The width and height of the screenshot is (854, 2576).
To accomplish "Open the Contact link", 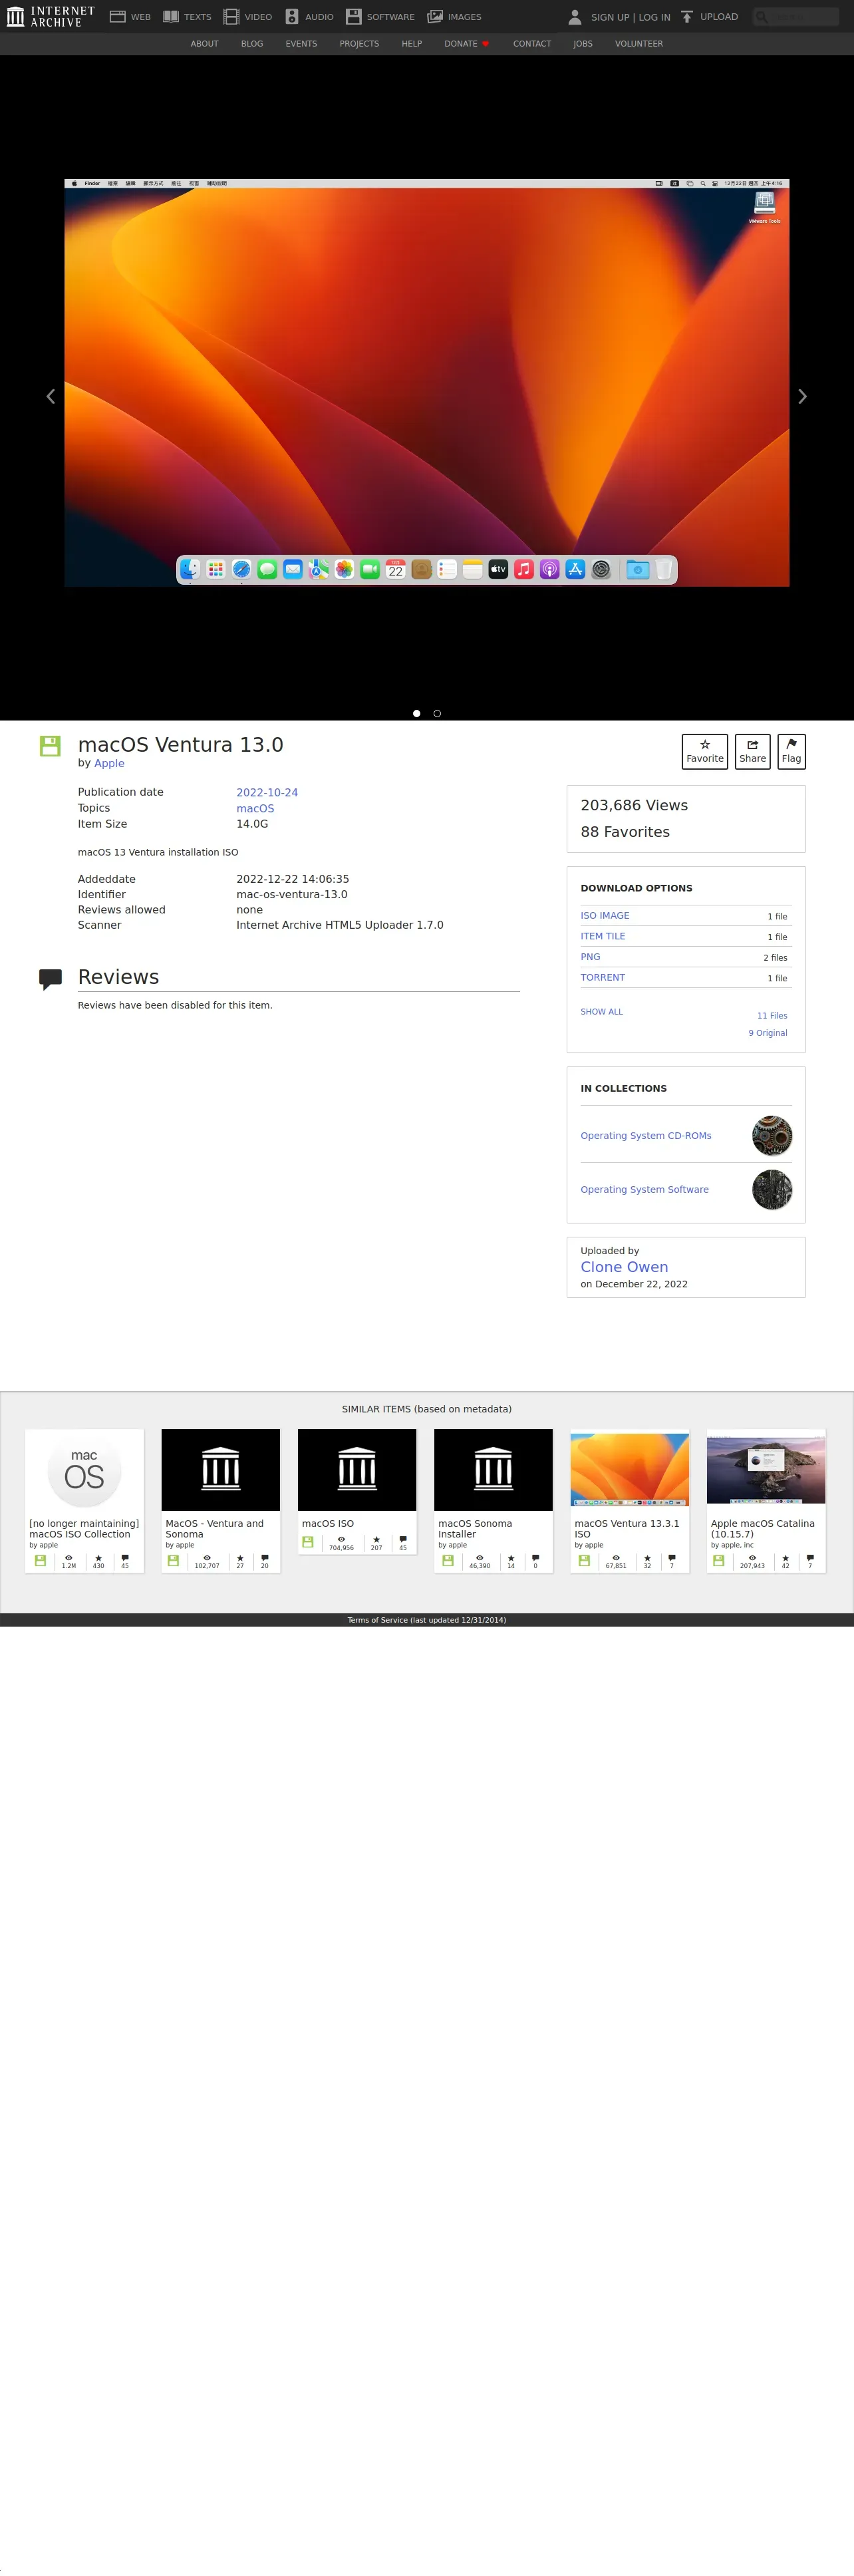I will tap(532, 44).
